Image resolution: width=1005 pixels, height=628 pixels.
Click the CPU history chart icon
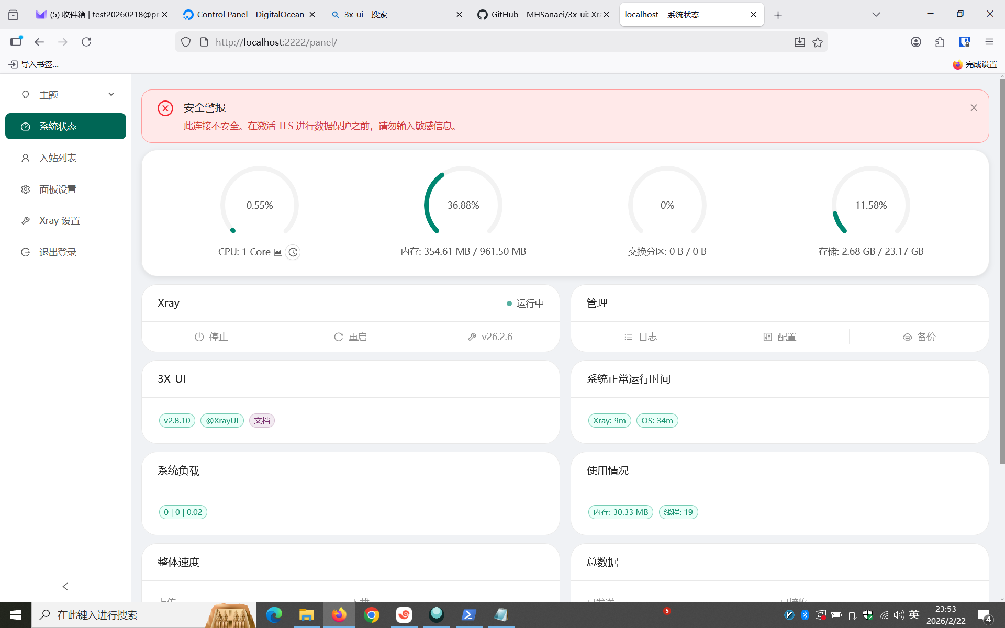(278, 252)
